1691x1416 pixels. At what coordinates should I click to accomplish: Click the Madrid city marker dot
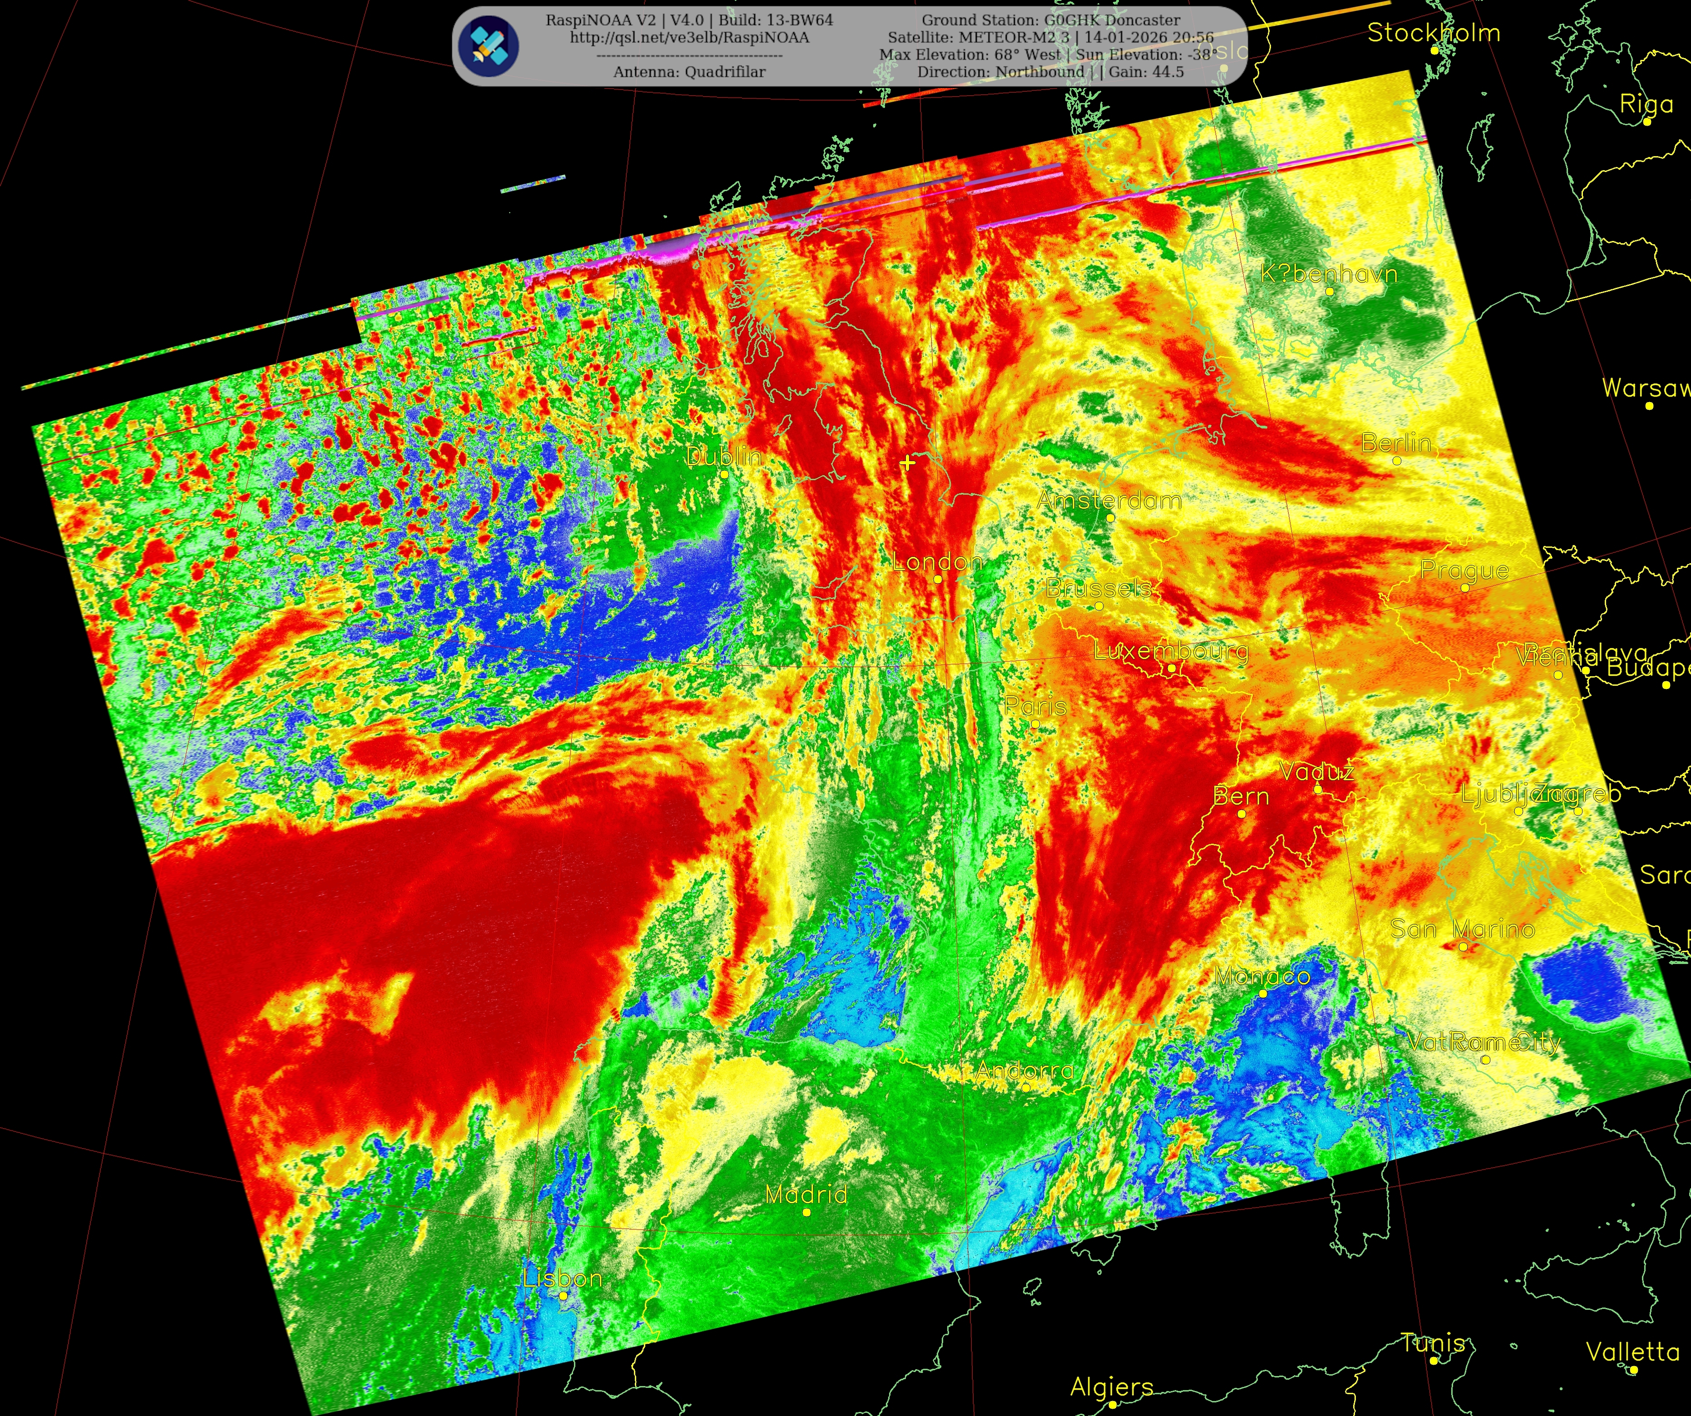pyautogui.click(x=806, y=1212)
